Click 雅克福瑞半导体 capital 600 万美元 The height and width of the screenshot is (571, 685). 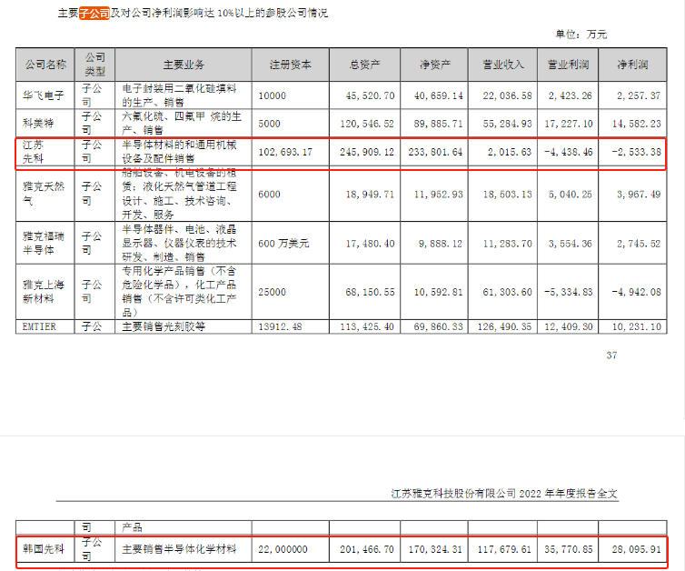point(283,243)
